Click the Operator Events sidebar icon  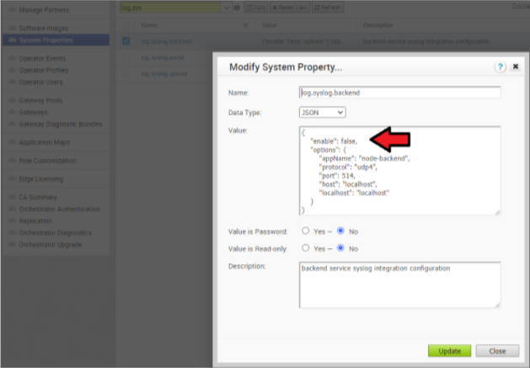point(13,58)
